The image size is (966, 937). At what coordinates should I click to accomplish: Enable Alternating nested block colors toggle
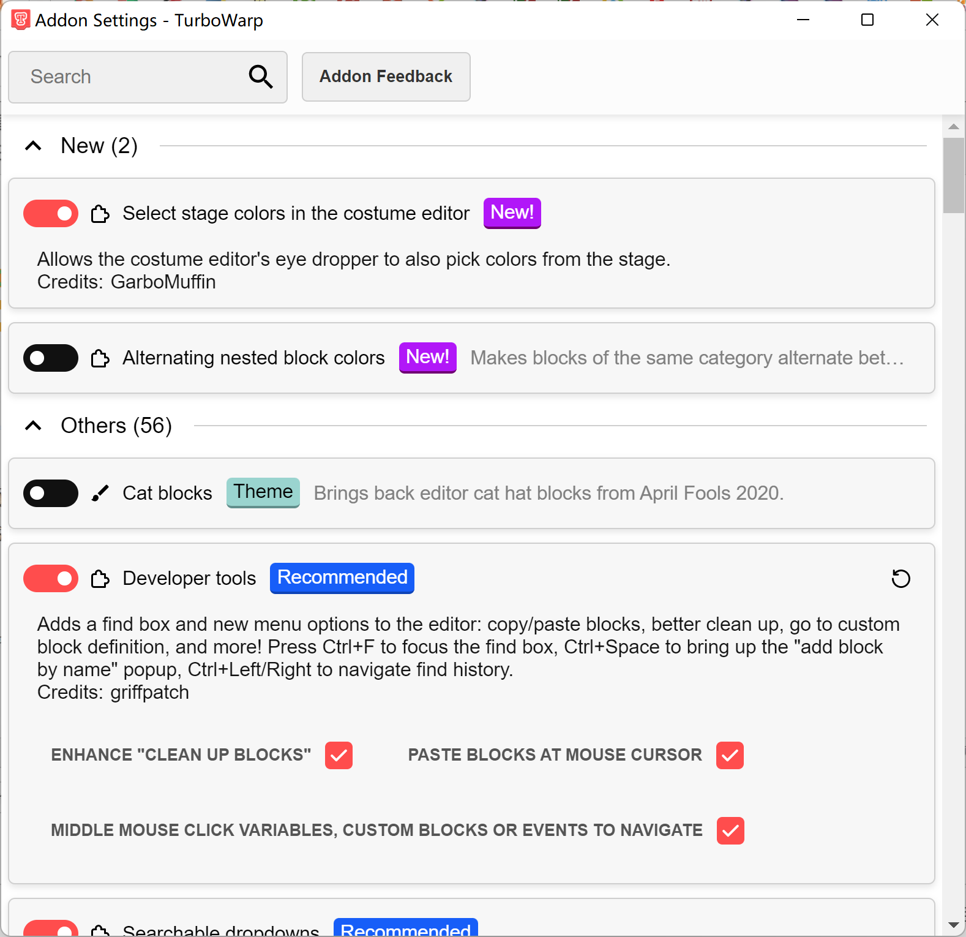51,358
